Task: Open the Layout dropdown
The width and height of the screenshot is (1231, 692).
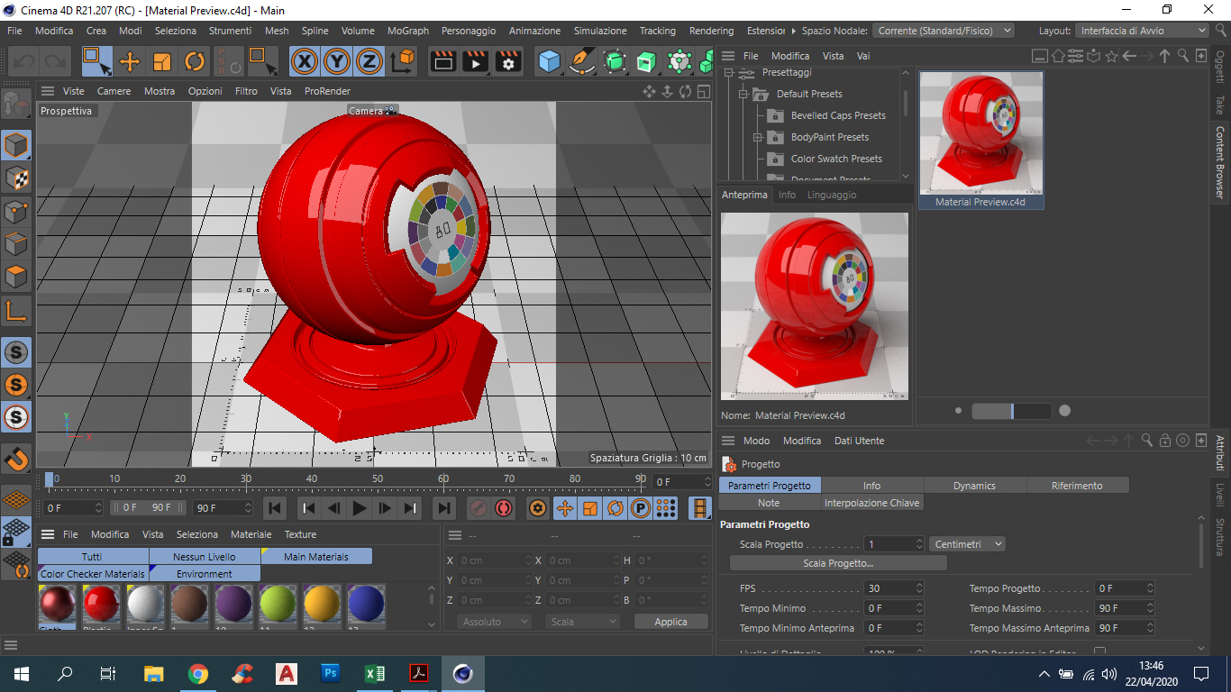Action: coord(1142,31)
